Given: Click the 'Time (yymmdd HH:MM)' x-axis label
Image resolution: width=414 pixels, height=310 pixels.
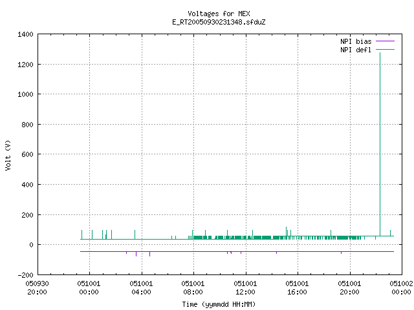Looking at the screenshot, I should [219, 304].
